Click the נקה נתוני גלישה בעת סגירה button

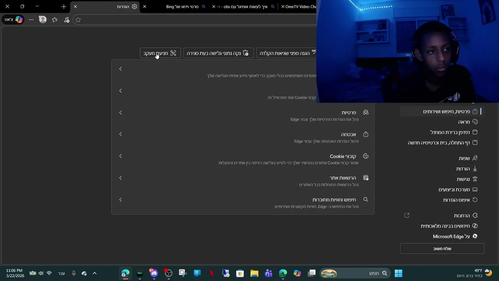click(218, 53)
